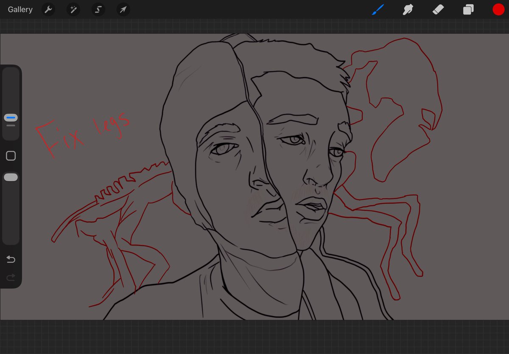Image resolution: width=509 pixels, height=354 pixels.
Task: Activate the Selection tool
Action: tap(98, 9)
